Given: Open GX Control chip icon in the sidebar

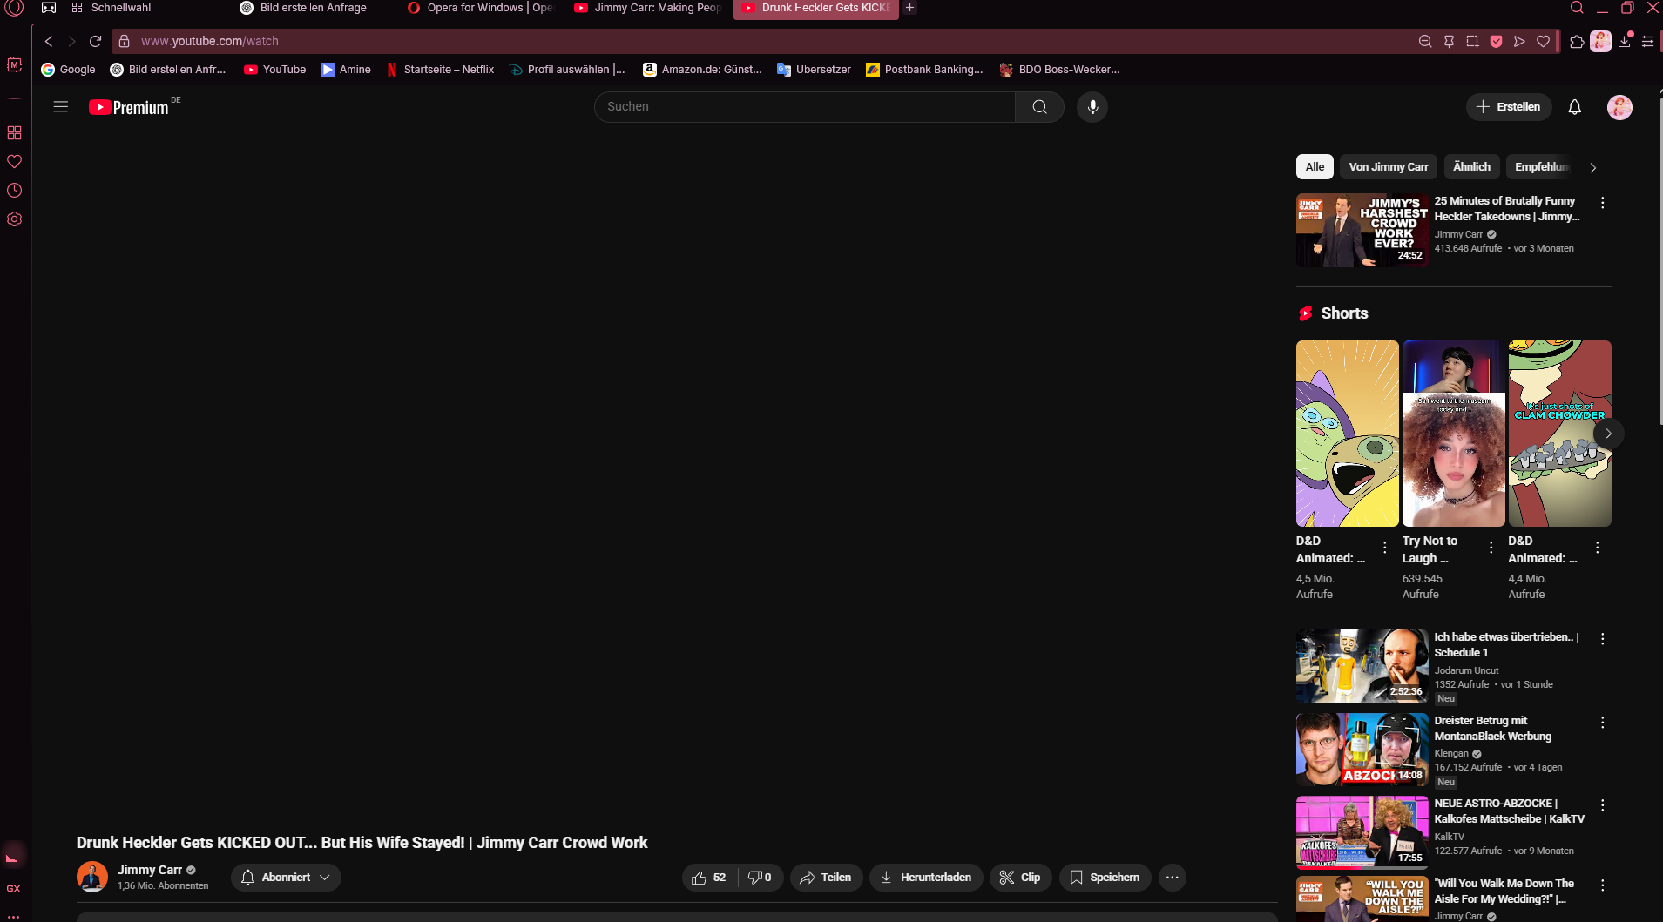Looking at the screenshot, I should coord(14,64).
